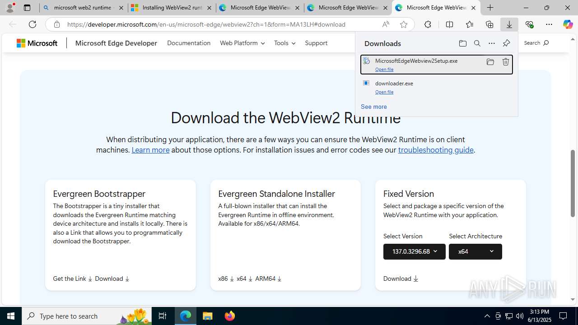The image size is (578, 325).
Task: Download x86 Standalone Installer
Action: 226,279
